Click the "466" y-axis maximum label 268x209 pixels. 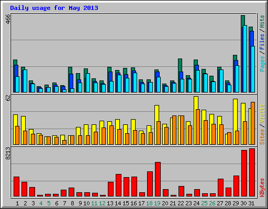(8, 19)
